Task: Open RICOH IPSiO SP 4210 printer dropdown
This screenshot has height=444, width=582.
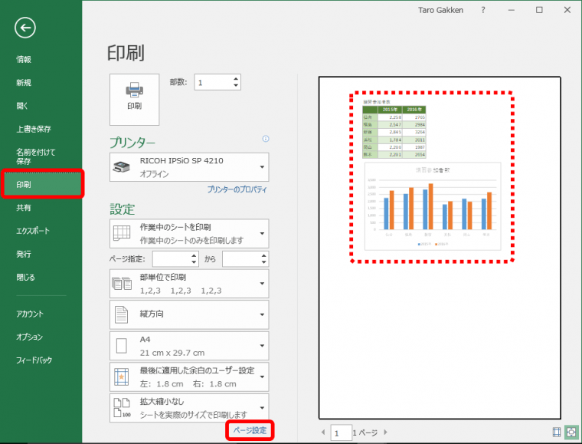Action: point(189,167)
